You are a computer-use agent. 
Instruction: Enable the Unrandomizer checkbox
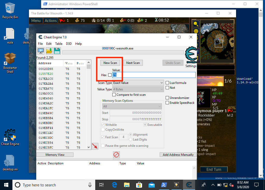click(167, 98)
